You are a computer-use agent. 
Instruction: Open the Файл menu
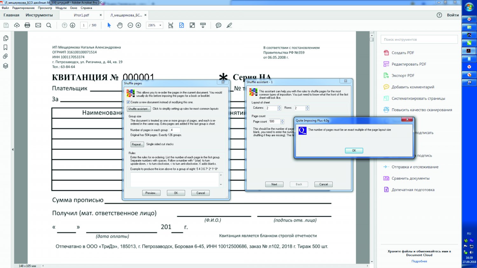click(x=5, y=8)
